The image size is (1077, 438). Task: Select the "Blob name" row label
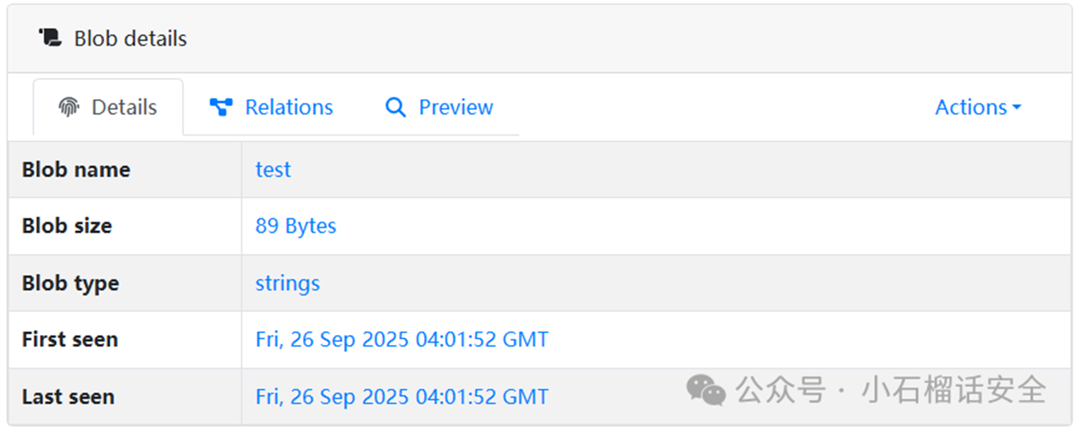point(76,170)
